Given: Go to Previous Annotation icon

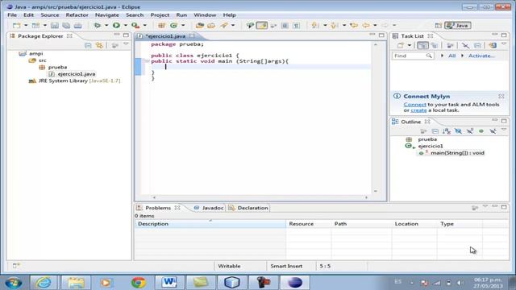Looking at the screenshot, I should click(x=335, y=25).
